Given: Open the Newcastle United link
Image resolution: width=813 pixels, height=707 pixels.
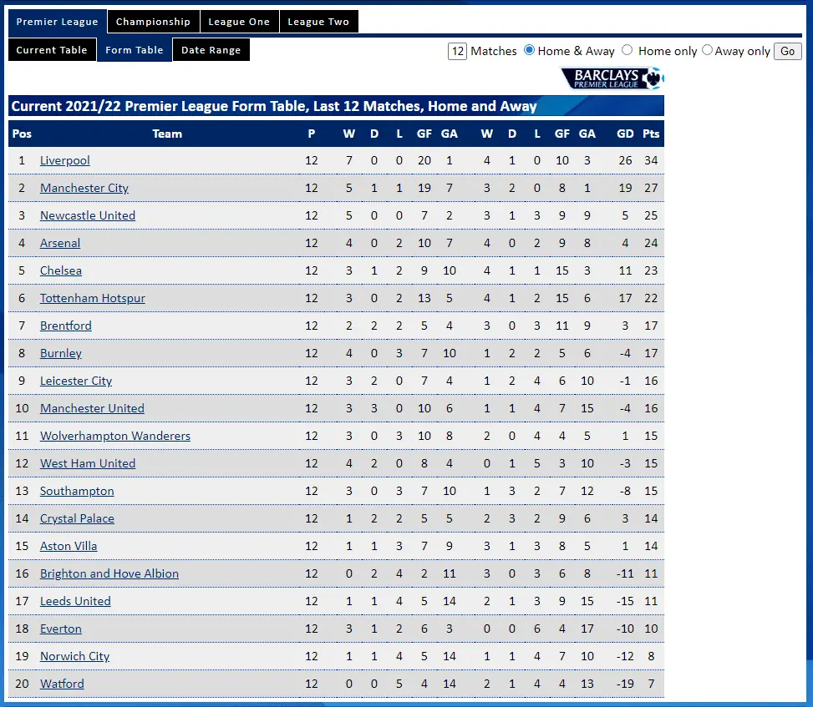Looking at the screenshot, I should tap(88, 215).
